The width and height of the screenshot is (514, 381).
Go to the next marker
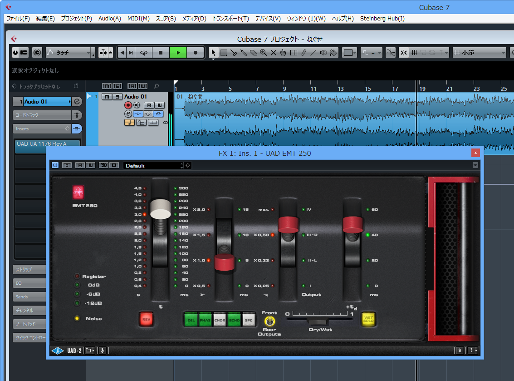131,53
